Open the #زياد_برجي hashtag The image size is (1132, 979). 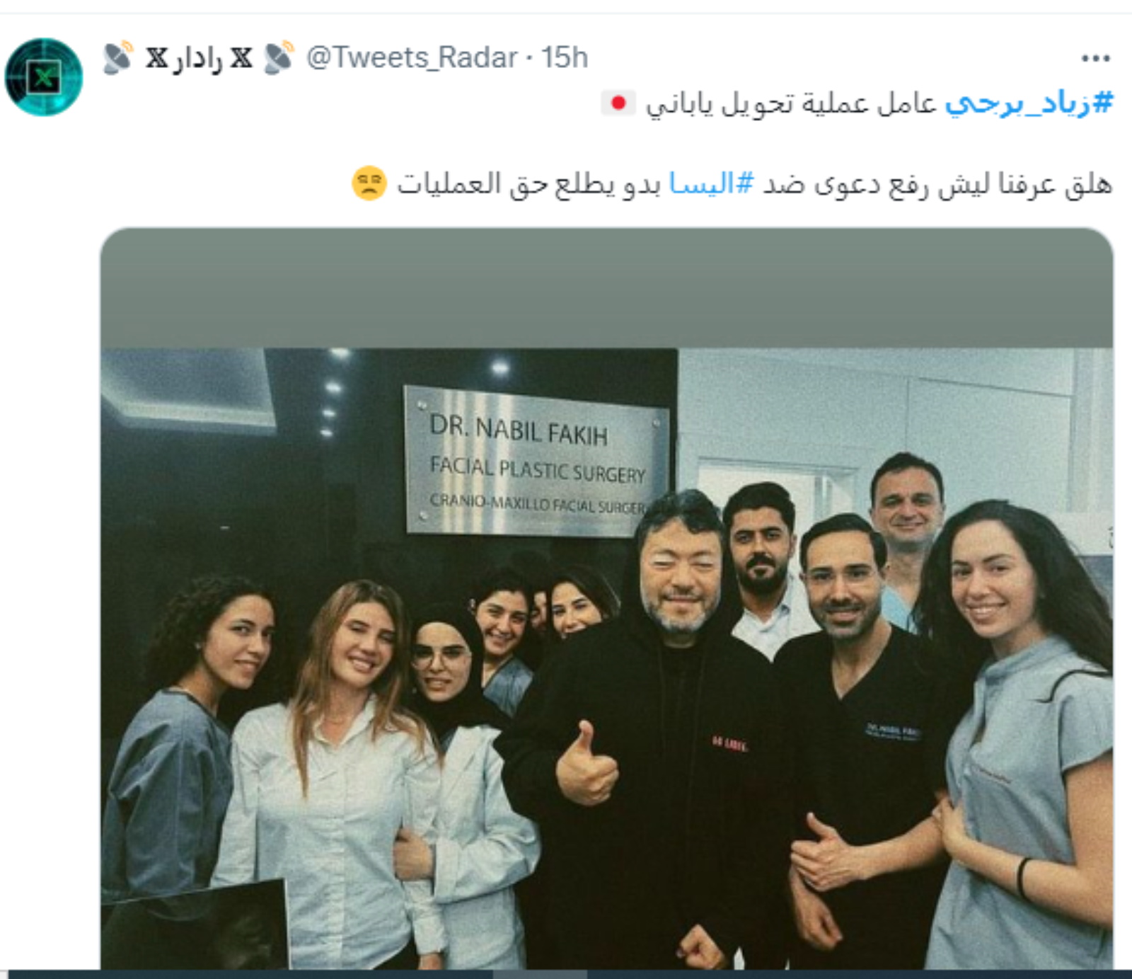click(1029, 103)
